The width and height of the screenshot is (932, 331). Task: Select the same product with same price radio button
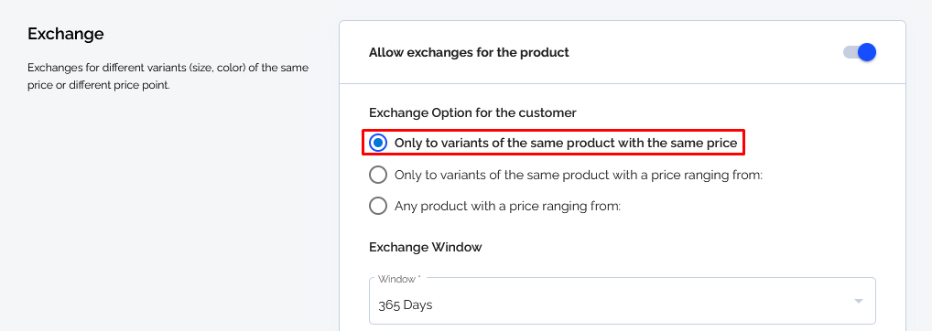pyautogui.click(x=378, y=143)
